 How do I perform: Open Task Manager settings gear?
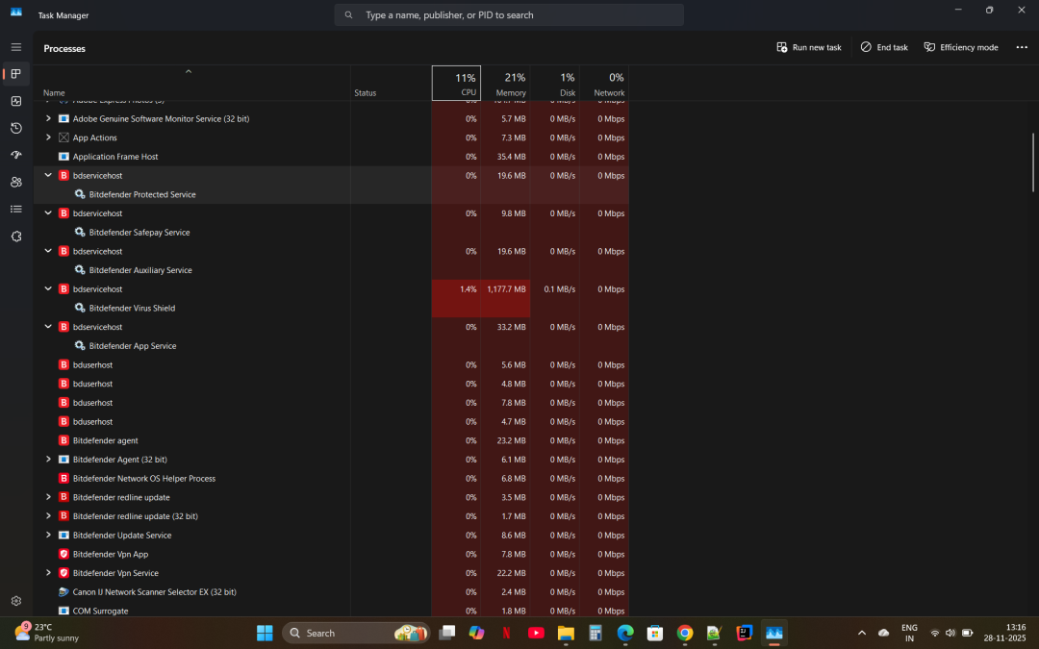pyautogui.click(x=16, y=601)
